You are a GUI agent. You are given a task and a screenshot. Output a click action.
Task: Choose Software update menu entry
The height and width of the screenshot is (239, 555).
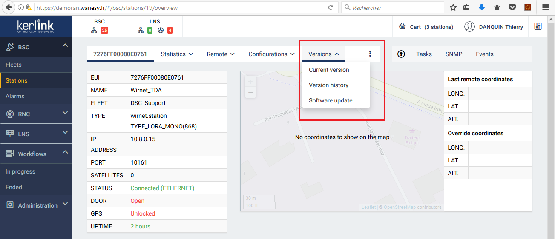(331, 100)
